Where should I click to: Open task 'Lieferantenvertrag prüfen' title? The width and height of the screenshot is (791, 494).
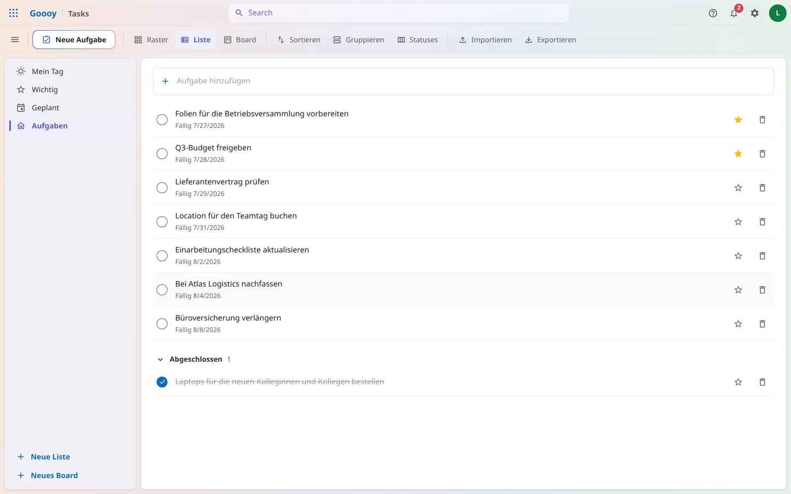(222, 182)
